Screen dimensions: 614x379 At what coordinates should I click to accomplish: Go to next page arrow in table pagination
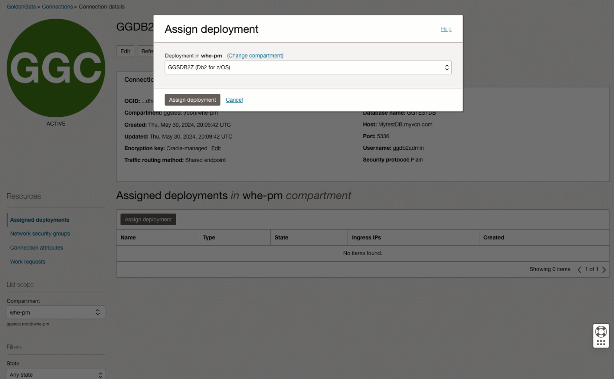[x=604, y=270]
